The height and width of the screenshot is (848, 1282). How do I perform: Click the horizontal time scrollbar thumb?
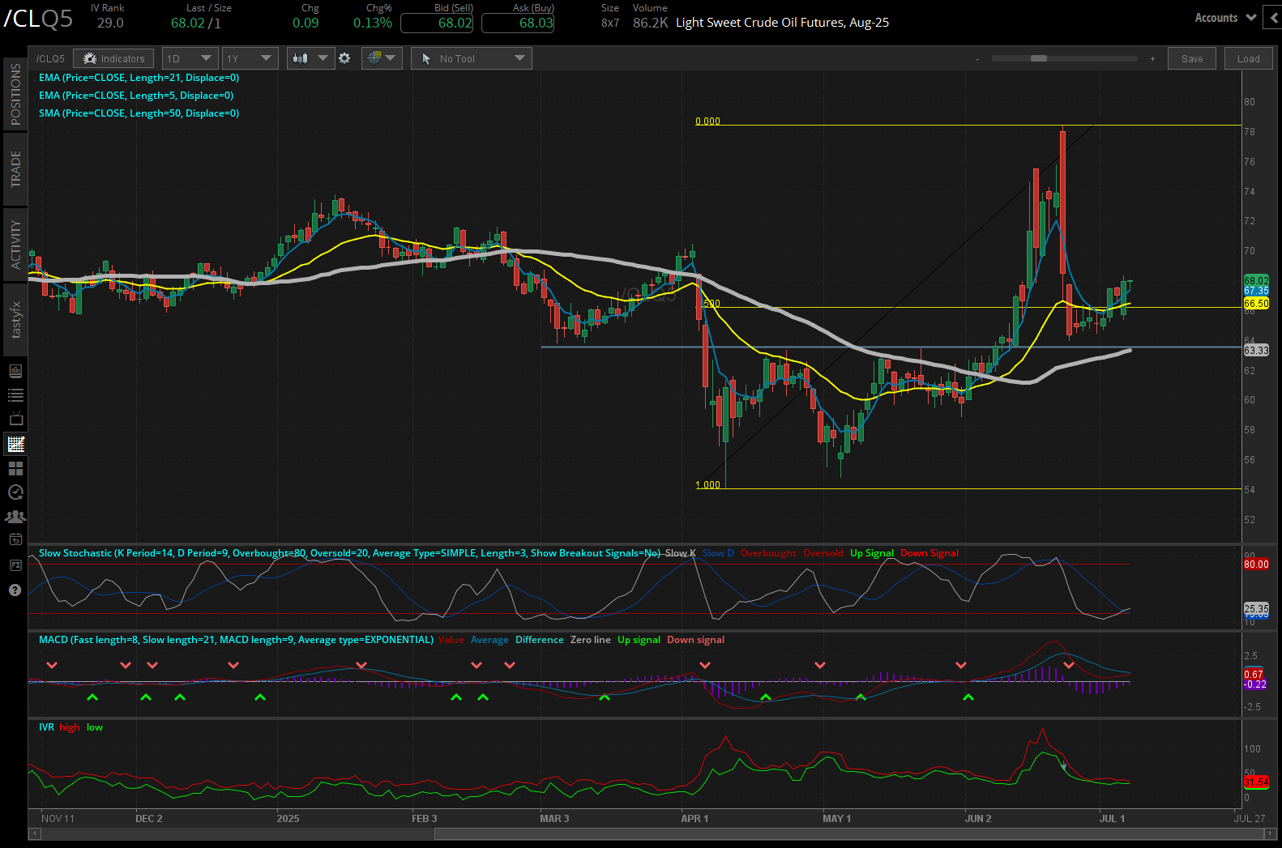[848, 833]
